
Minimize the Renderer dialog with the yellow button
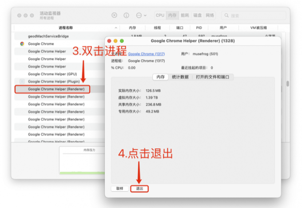(x=115, y=41)
